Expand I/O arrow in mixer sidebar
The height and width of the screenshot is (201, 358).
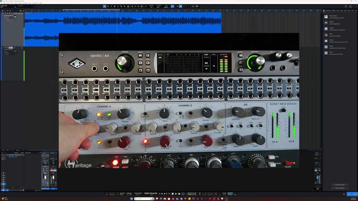5,155
